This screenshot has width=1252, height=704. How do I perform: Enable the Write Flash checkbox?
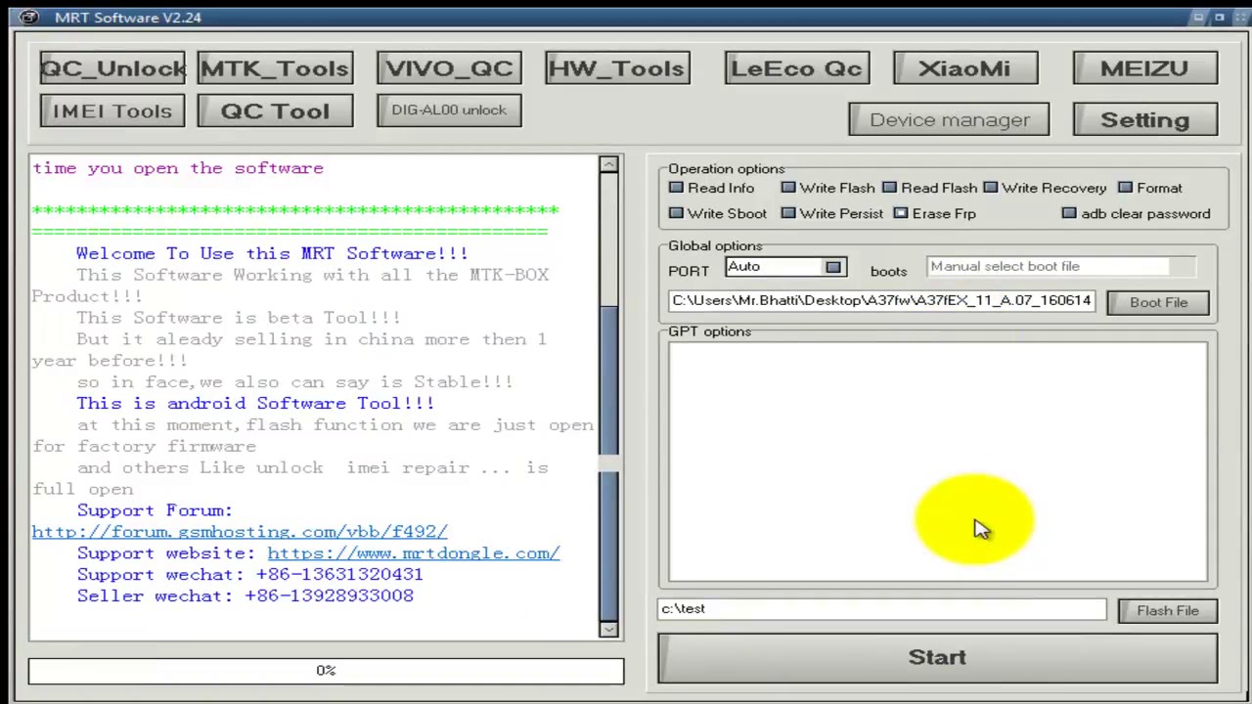pyautogui.click(x=788, y=188)
